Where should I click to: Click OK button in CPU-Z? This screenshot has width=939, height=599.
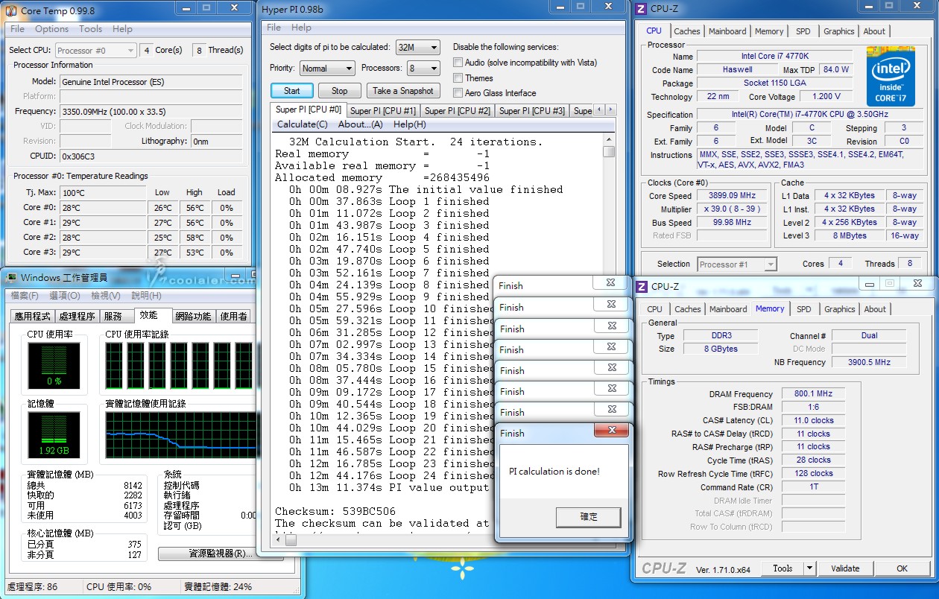tap(902, 568)
